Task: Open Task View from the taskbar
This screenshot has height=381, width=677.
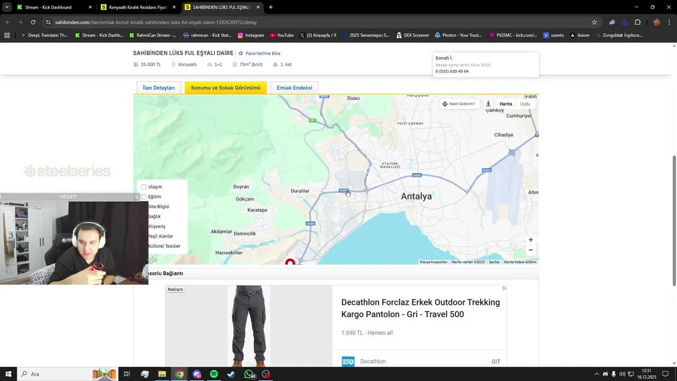Action: click(127, 374)
